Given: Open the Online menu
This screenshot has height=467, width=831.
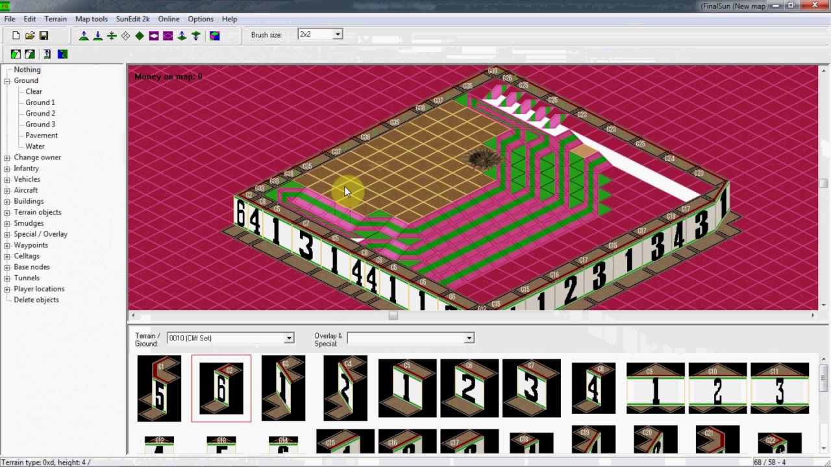Looking at the screenshot, I should click(169, 19).
